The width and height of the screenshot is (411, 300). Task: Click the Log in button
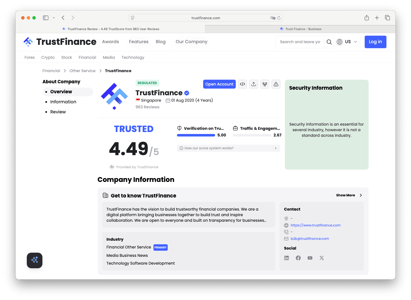pos(375,42)
